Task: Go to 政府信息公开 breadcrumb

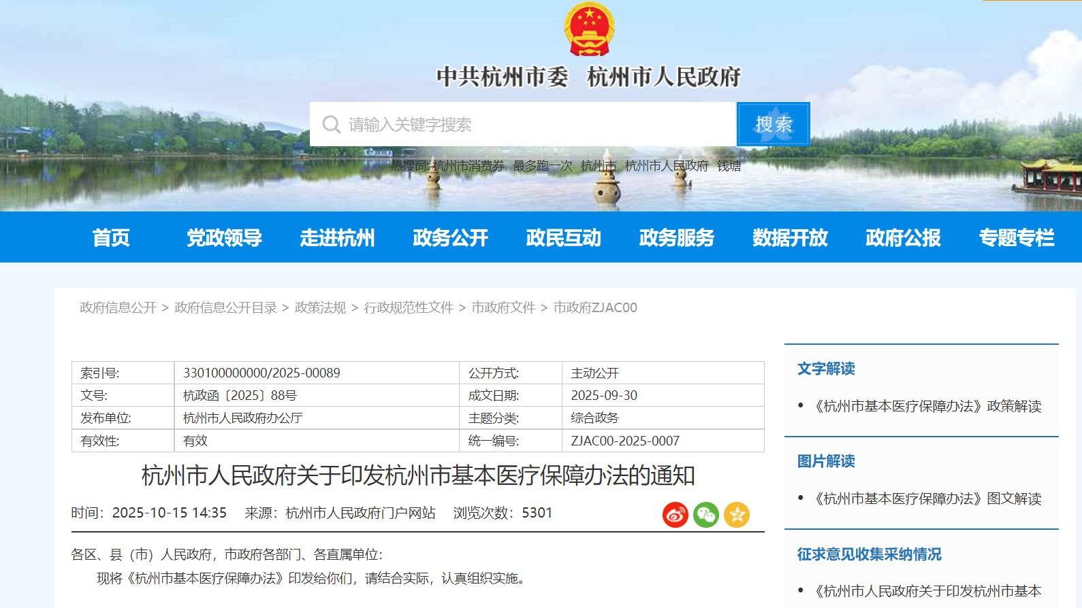Action: [118, 307]
